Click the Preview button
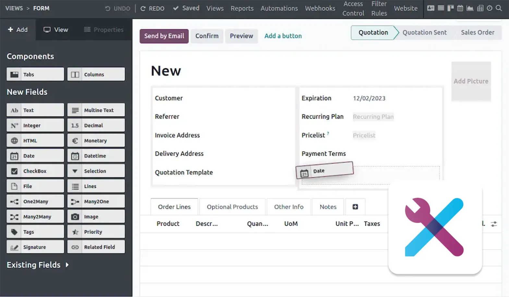 coord(241,36)
